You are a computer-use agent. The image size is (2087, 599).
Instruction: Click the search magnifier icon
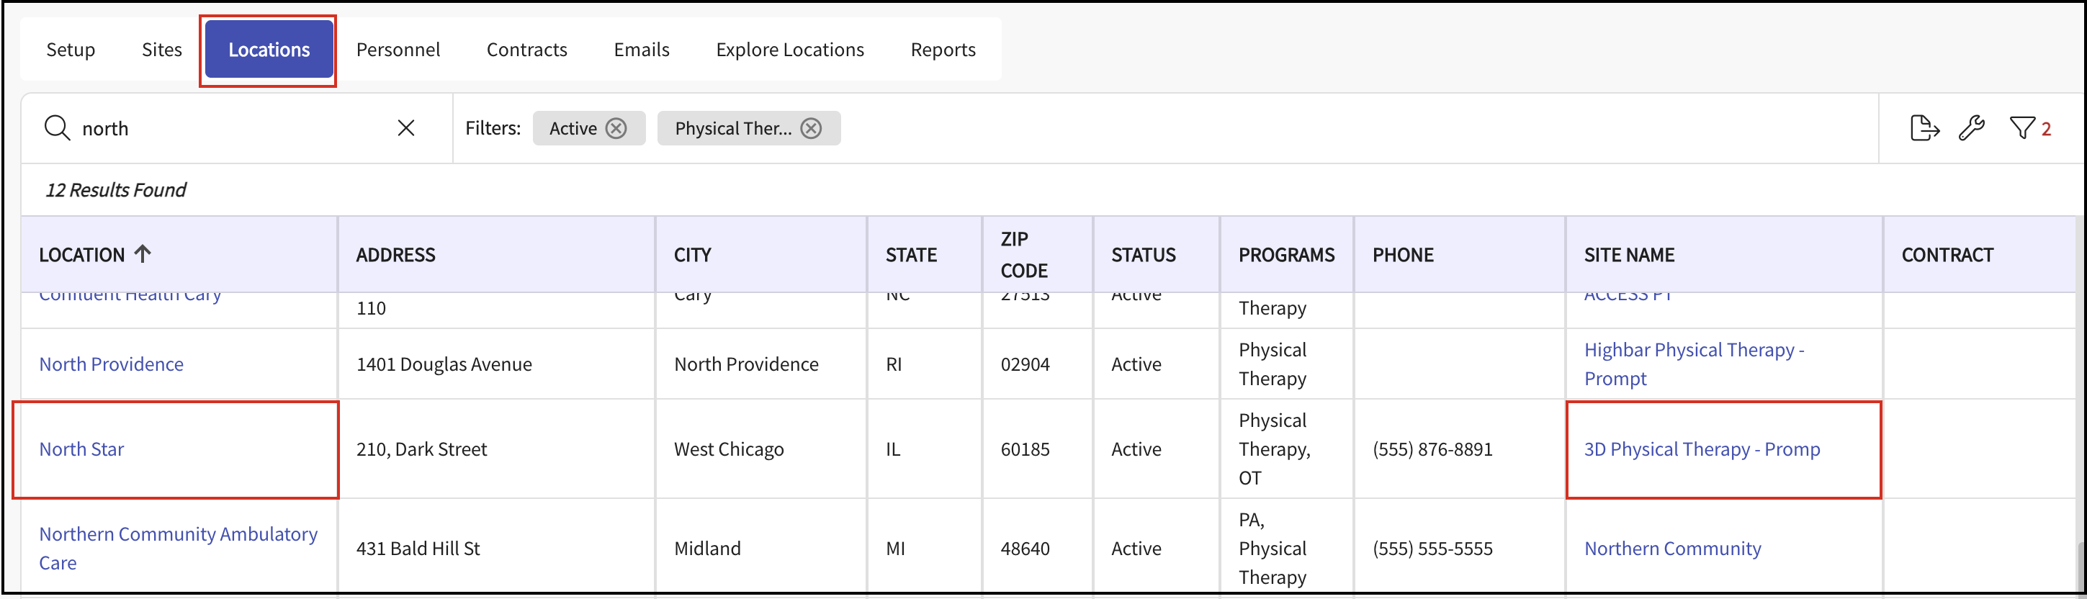(x=57, y=128)
